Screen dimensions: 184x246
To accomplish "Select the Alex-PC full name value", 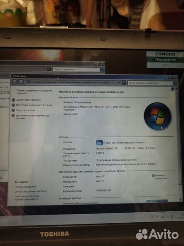I will point(100,181).
